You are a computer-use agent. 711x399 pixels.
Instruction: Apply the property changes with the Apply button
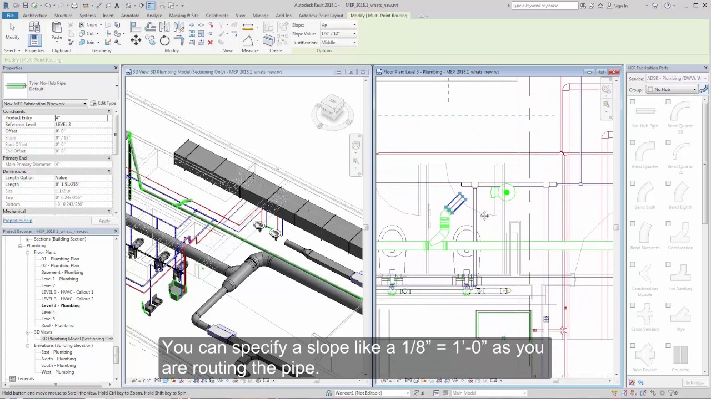(104, 221)
